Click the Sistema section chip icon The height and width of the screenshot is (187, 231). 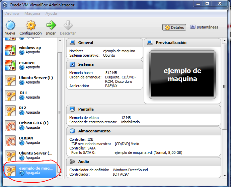[x=72, y=64]
